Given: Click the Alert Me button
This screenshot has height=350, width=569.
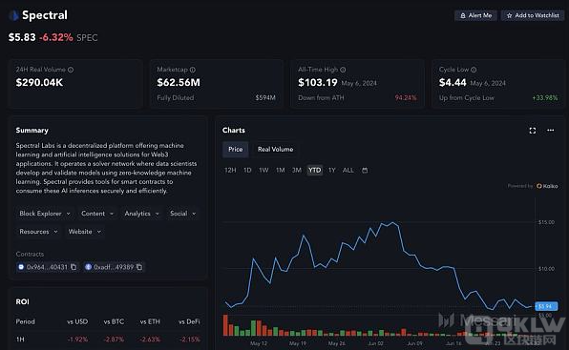Looking at the screenshot, I should tap(475, 15).
